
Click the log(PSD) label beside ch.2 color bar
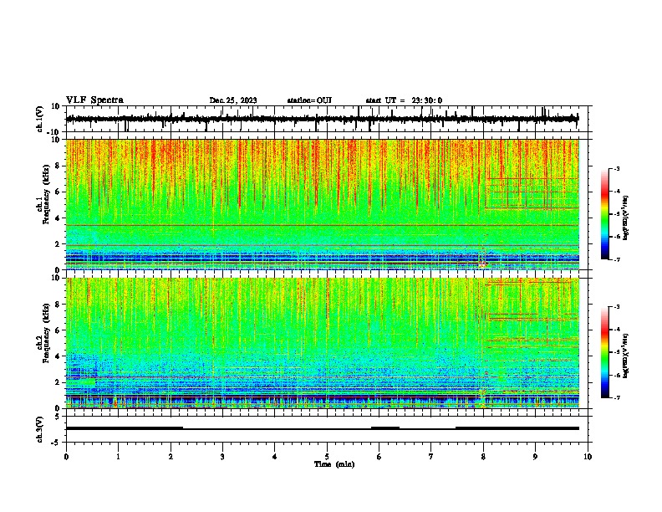(x=625, y=356)
